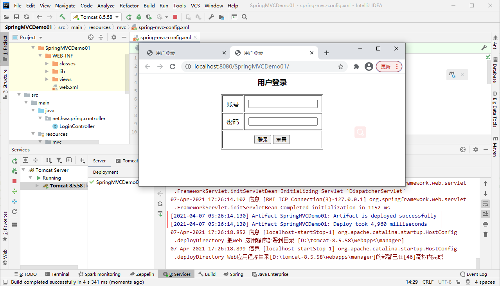
Task: Click the Back navigation arrow in IDE toolbar
Action: [39, 17]
